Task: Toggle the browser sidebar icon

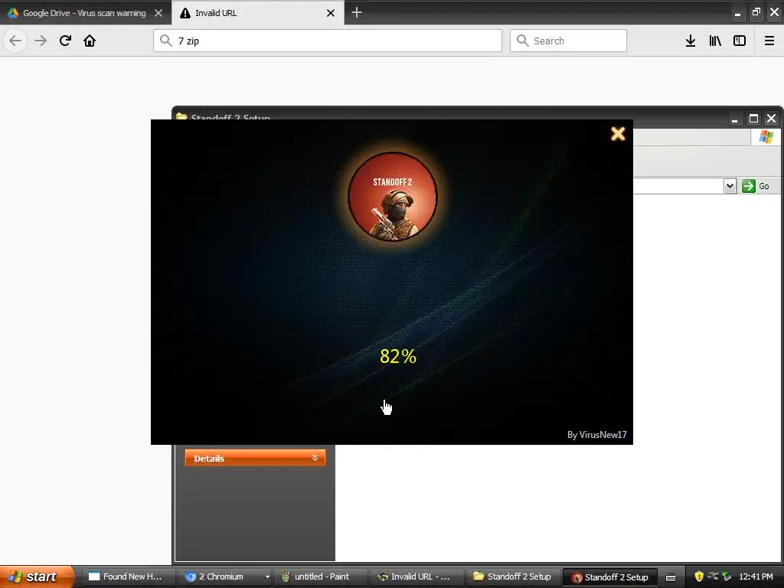Action: [x=740, y=41]
